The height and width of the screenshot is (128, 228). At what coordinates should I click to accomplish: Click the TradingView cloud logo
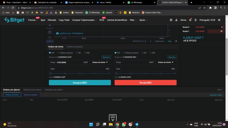tap(57, 33)
